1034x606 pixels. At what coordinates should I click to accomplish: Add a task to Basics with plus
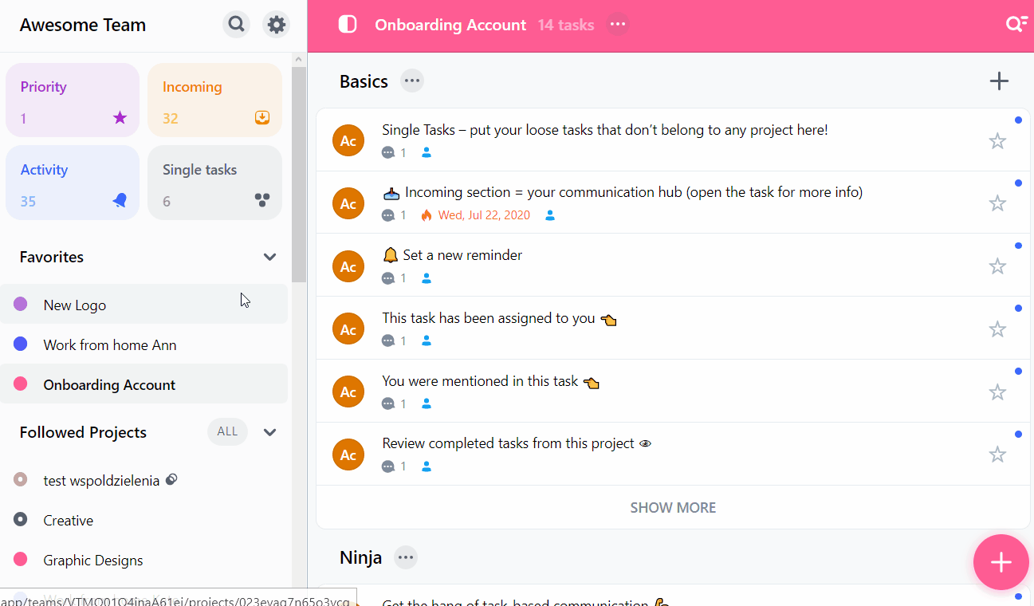(999, 81)
